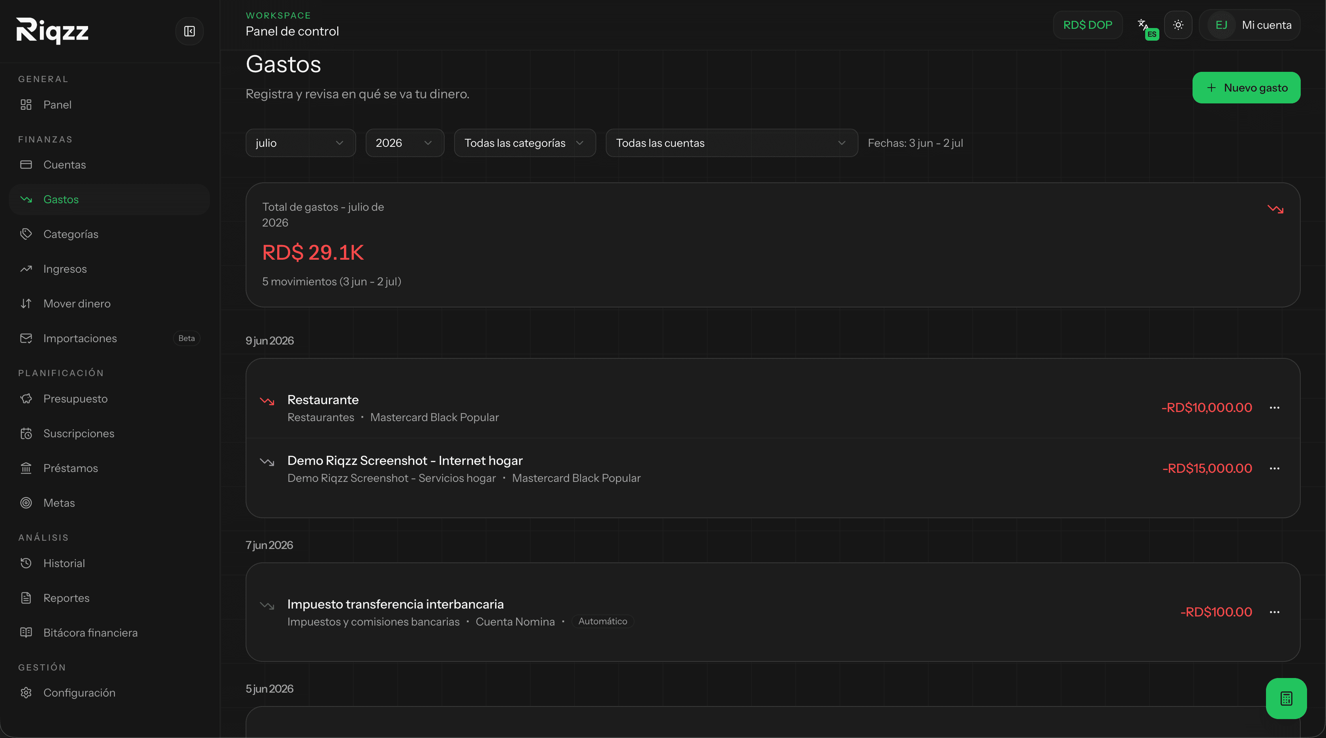
Task: Click the -RD$100.00 amount
Action: point(1216,612)
